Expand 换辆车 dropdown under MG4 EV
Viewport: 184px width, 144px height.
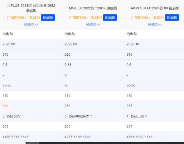pyautogui.click(x=93, y=25)
